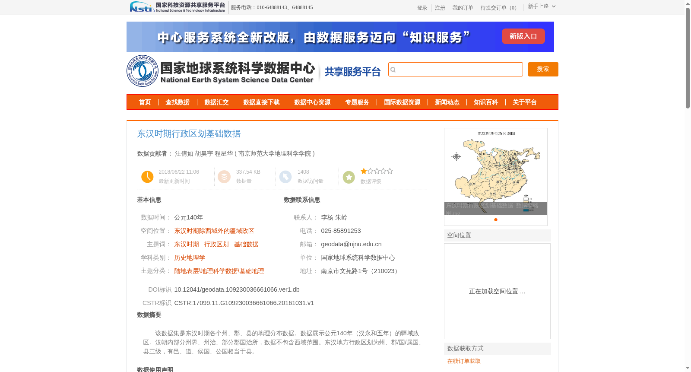Viewport: 691px width, 372px height.
Task: Open 我的订单 link
Action: pos(463,8)
